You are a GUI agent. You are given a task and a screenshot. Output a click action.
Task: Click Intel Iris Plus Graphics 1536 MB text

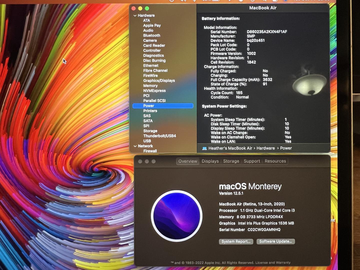pyautogui.click(x=266, y=223)
